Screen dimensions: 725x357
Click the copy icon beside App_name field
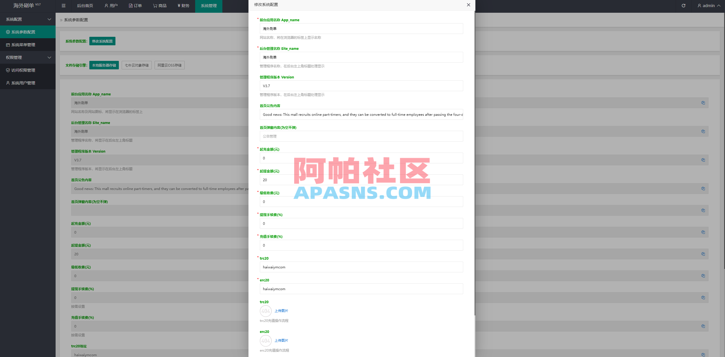point(703,103)
